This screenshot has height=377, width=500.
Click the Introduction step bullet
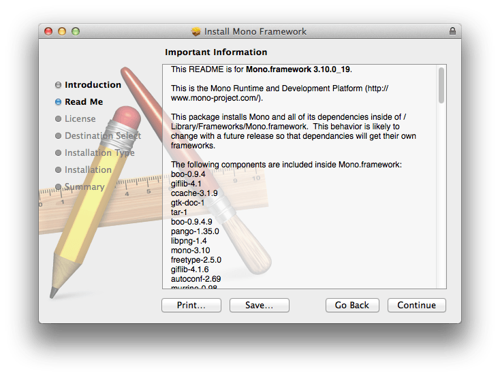pos(59,85)
